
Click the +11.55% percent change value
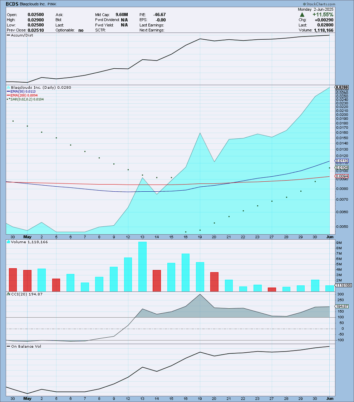click(x=323, y=15)
